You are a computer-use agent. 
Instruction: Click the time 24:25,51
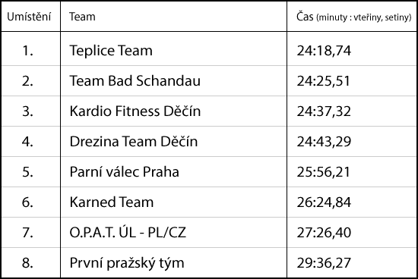[x=323, y=81]
